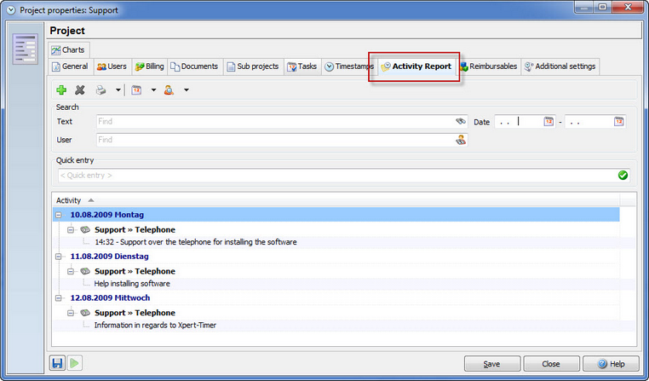Image resolution: width=649 pixels, height=381 pixels.
Task: Open the start date calendar picker
Action: 548,121
